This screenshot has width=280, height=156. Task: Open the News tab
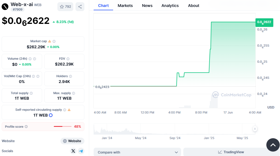[147, 6]
